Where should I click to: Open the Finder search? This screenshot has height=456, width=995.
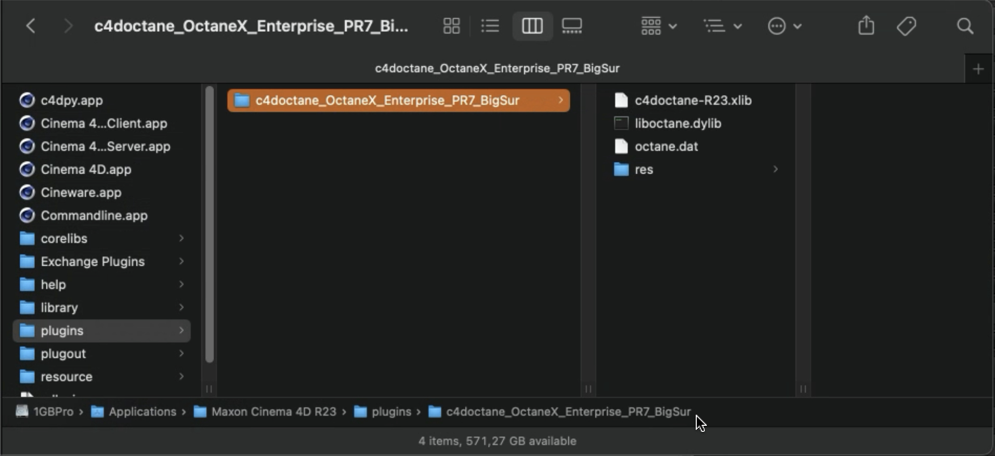(965, 26)
